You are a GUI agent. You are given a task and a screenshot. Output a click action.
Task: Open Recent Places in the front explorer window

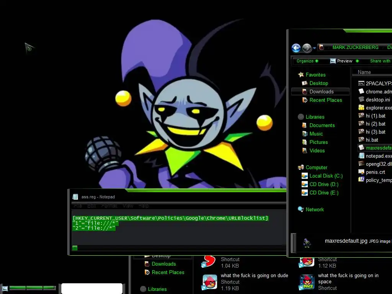pos(325,100)
